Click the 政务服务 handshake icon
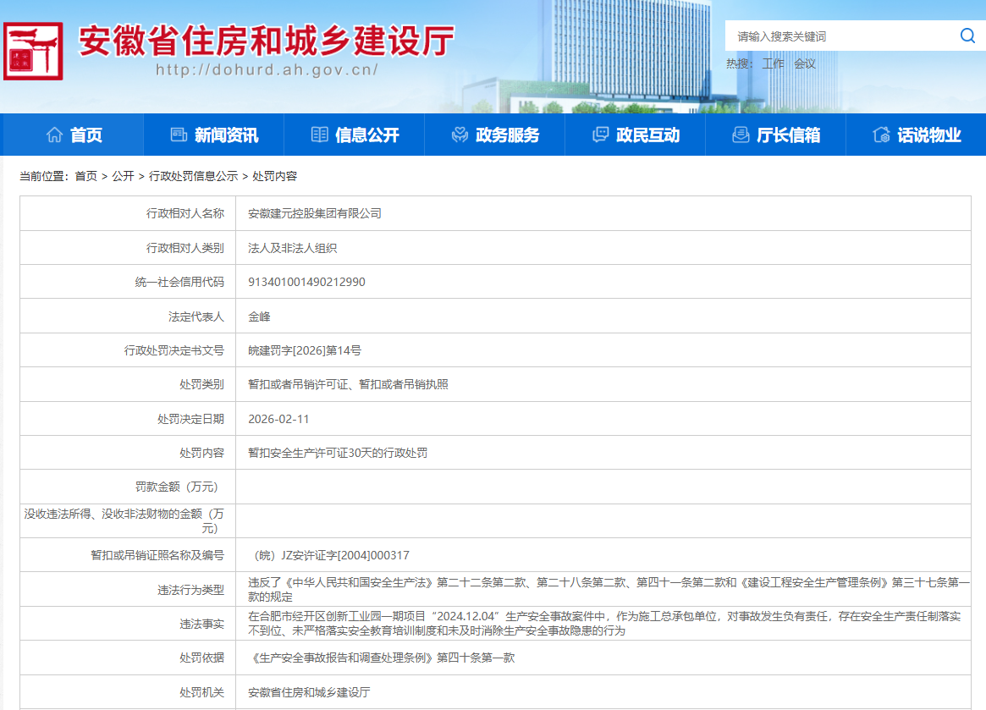This screenshot has width=986, height=710. click(460, 135)
